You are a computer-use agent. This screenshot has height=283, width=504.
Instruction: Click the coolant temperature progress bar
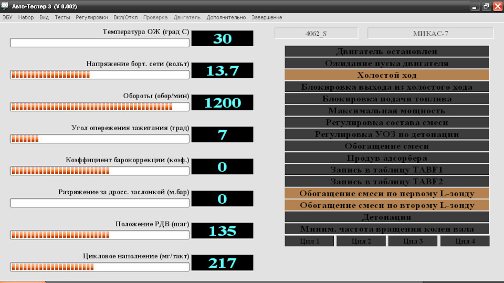(x=100, y=43)
